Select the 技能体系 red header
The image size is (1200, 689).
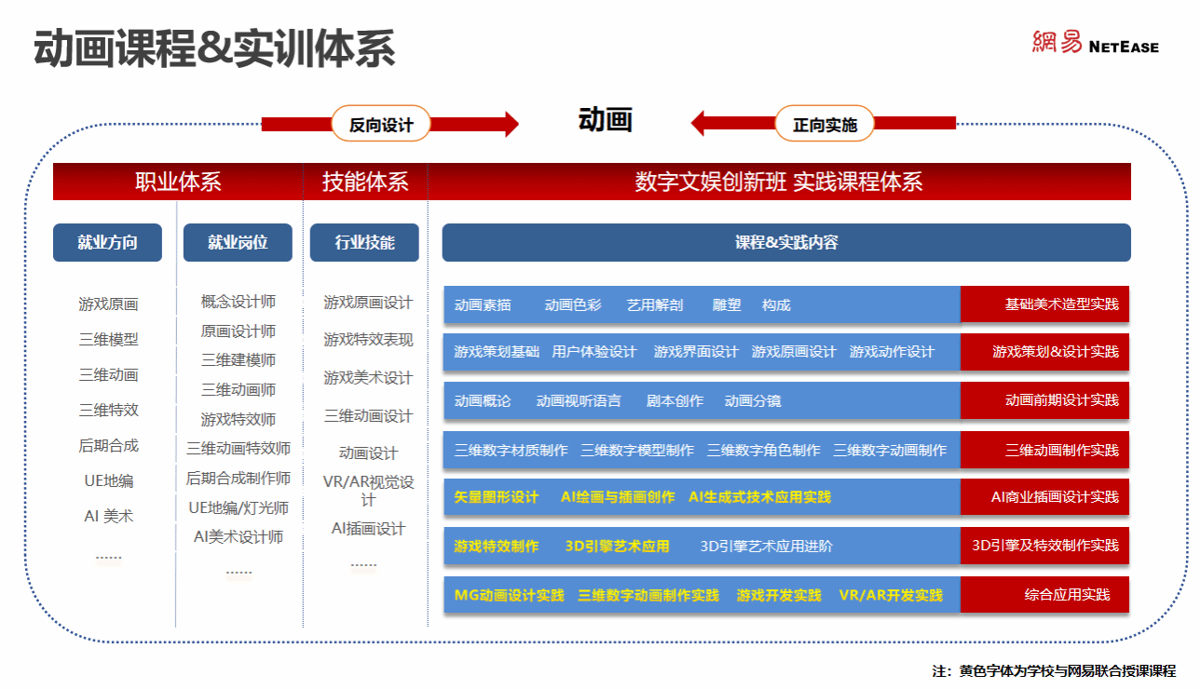tap(365, 182)
